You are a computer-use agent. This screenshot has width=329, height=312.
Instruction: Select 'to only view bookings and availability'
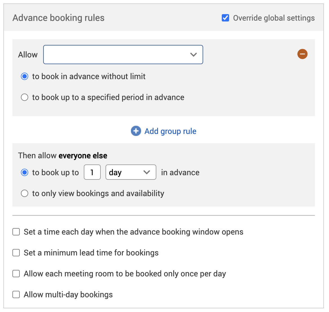click(x=25, y=193)
